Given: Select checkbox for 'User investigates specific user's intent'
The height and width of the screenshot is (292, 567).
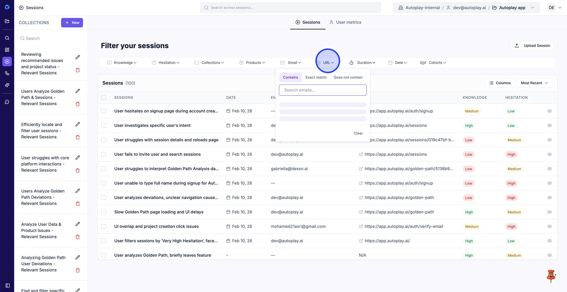Looking at the screenshot, I should click(104, 125).
